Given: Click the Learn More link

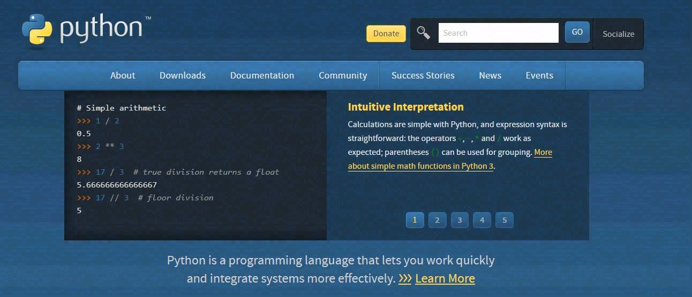Looking at the screenshot, I should [x=445, y=279].
